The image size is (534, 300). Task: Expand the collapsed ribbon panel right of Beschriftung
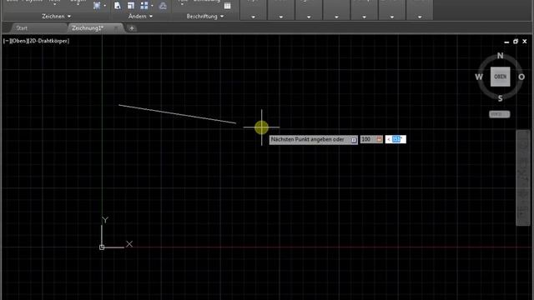253,17
